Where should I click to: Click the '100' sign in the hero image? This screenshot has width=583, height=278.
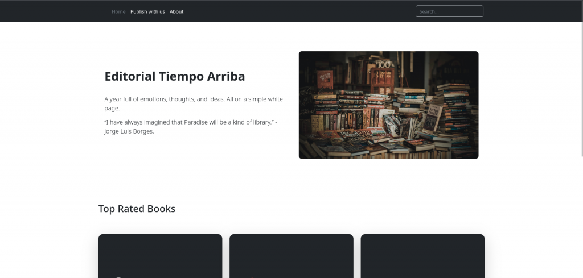384,64
